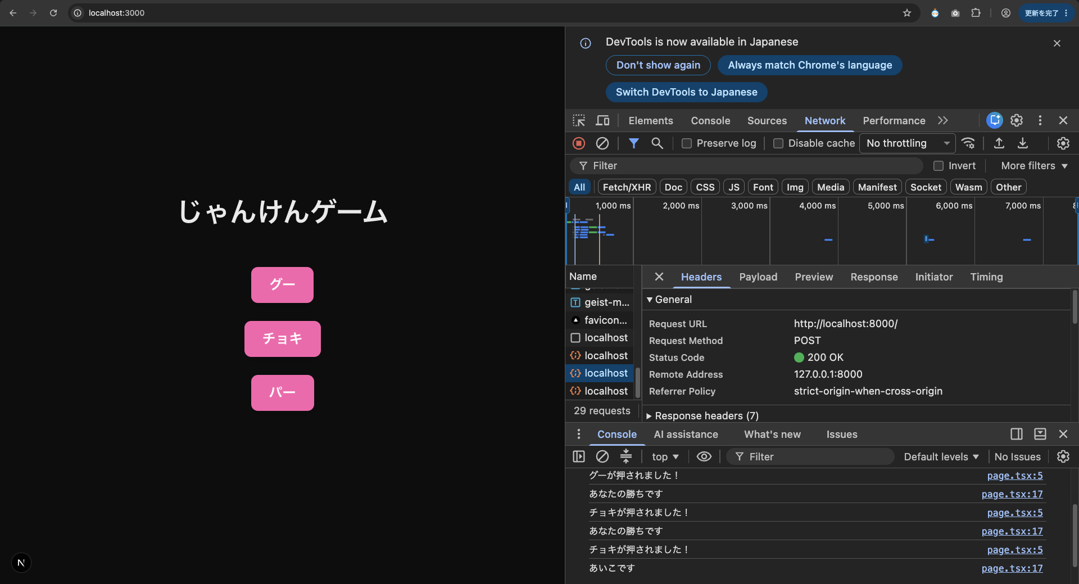1079x584 pixels.
Task: Filter requests by Doc type
Action: (673, 187)
